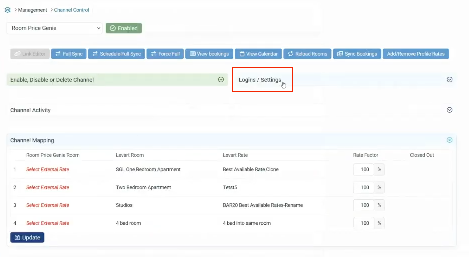Click Management in the breadcrumb
The image size is (469, 257).
(x=33, y=10)
